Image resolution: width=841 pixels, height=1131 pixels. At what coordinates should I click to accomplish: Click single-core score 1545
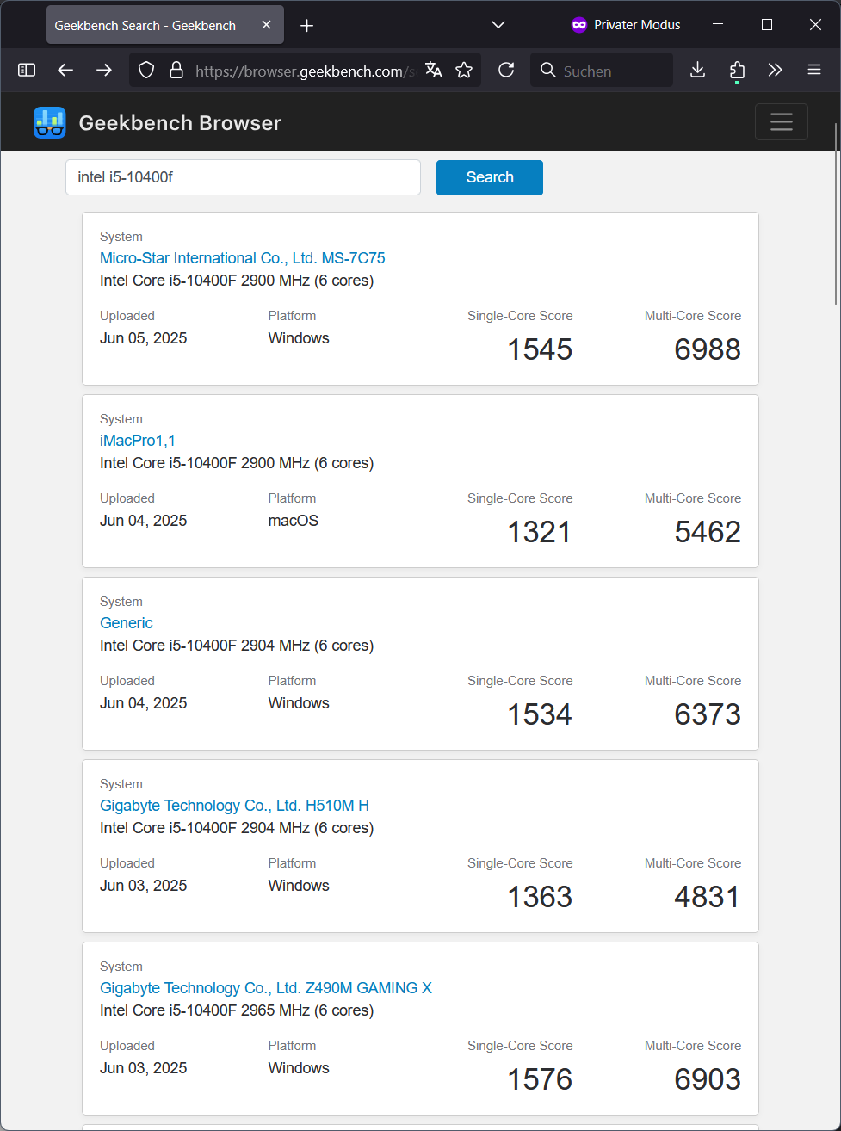540,349
